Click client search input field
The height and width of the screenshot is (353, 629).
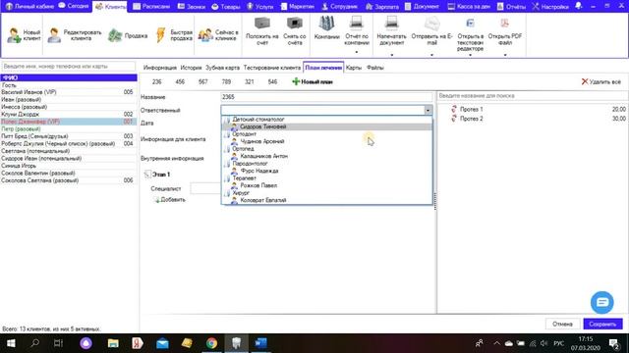[69, 66]
